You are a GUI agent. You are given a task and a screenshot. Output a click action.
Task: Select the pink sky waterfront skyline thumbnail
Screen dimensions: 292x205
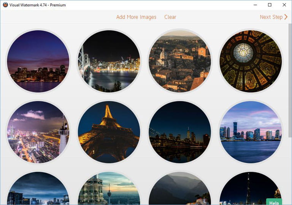(x=251, y=132)
